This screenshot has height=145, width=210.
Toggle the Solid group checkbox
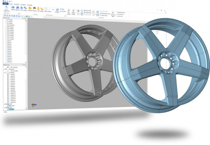coord(6,108)
